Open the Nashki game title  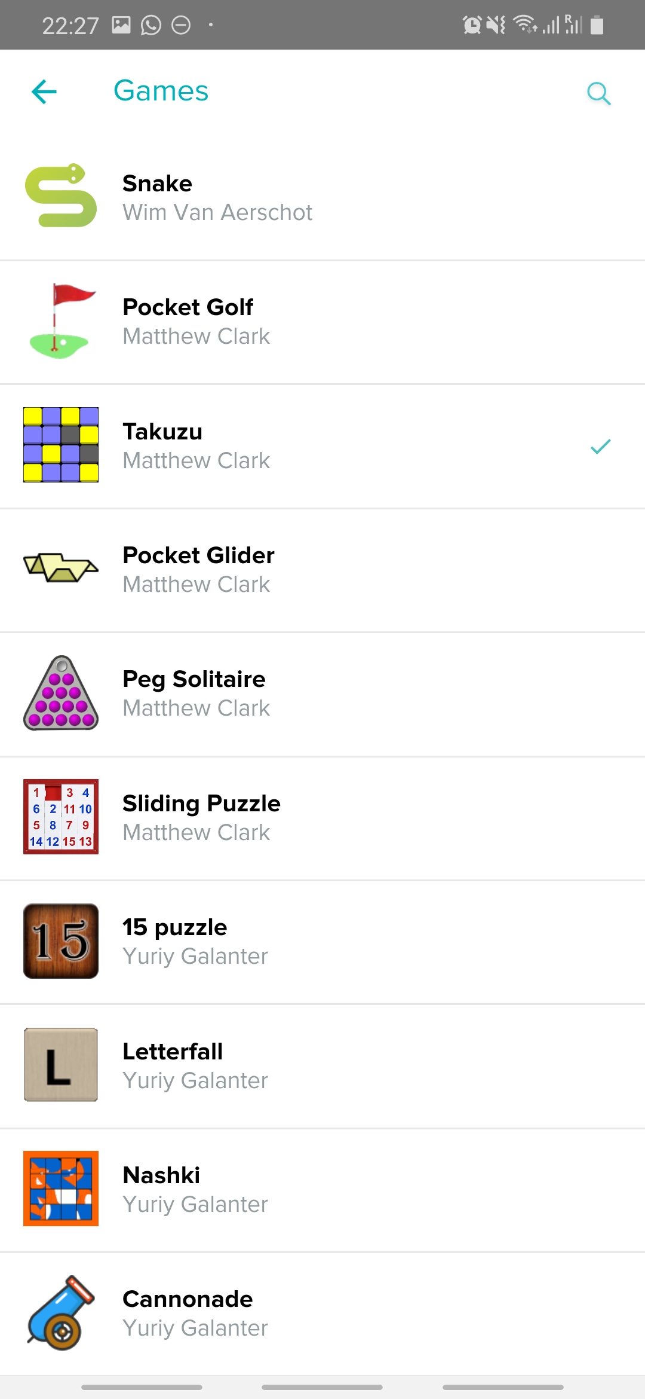tap(161, 1175)
